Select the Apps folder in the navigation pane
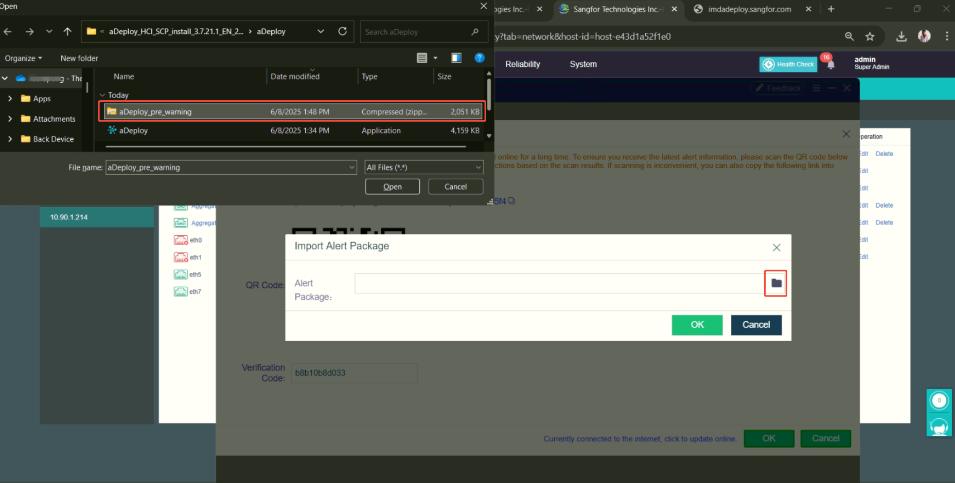The image size is (955, 483). pyautogui.click(x=36, y=99)
